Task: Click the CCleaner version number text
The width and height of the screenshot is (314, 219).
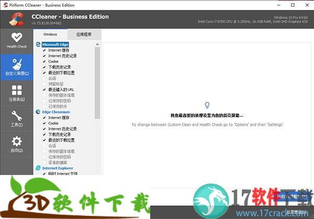Action: 46,23
